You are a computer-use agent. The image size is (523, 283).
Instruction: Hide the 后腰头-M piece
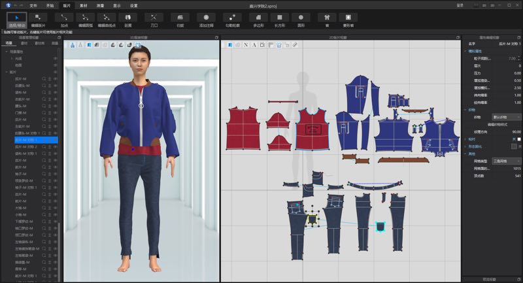(55, 86)
